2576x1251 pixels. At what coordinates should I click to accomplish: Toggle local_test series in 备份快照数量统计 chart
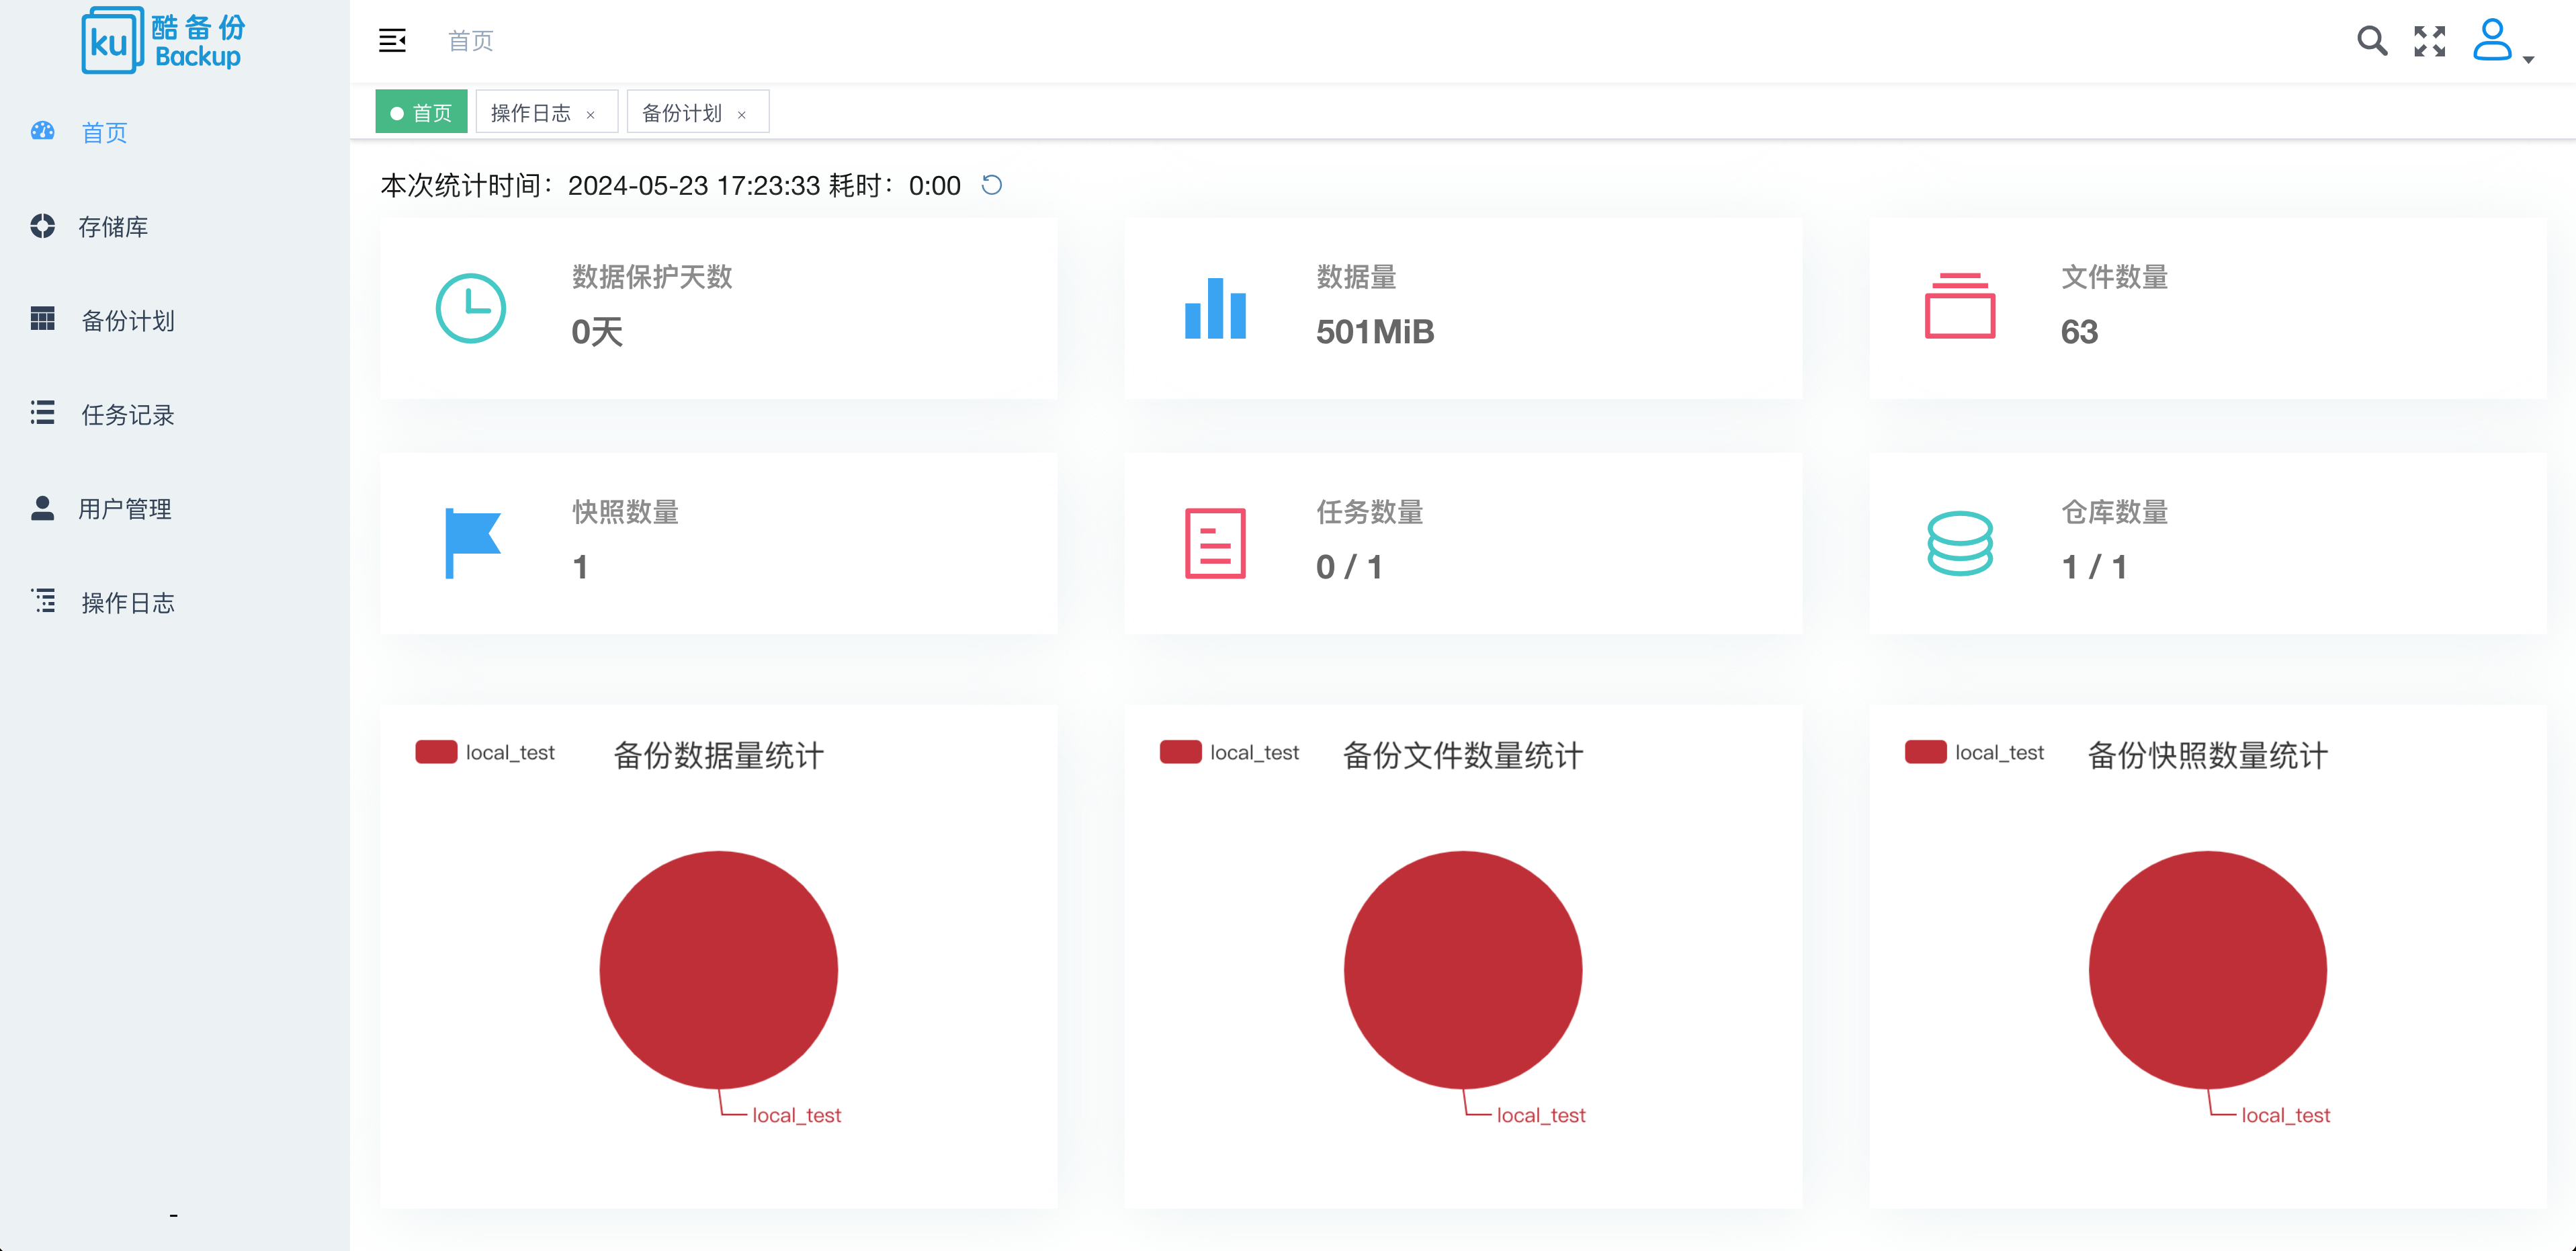1974,752
